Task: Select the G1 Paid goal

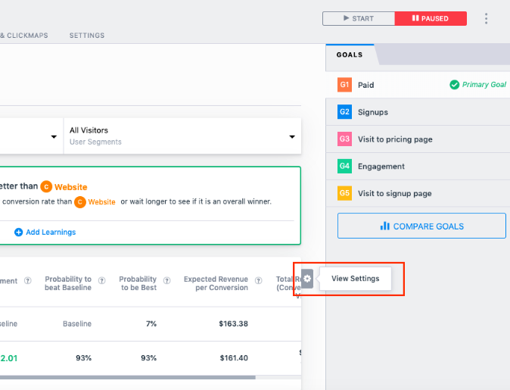Action: click(418, 85)
